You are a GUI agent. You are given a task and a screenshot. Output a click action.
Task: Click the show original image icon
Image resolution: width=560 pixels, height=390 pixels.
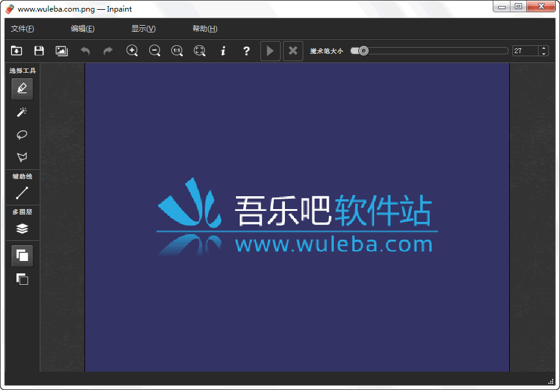(62, 51)
